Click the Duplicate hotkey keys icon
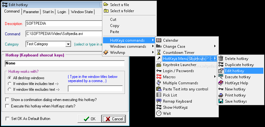 pos(221,65)
